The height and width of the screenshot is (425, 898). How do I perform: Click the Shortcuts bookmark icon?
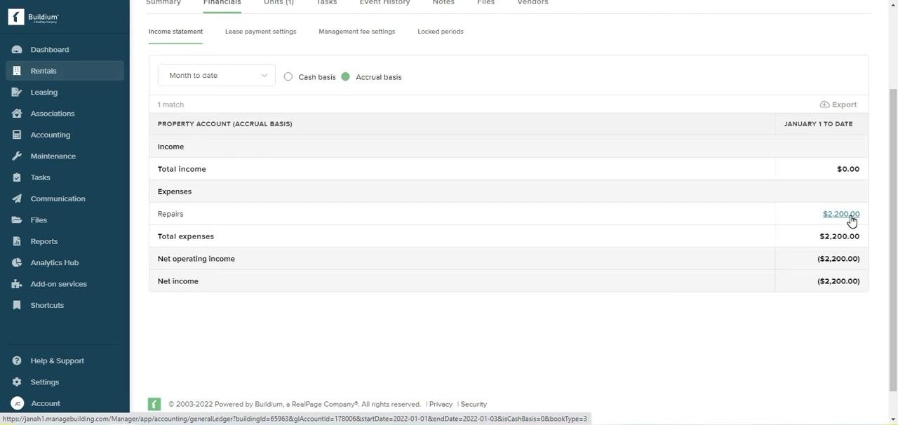(17, 306)
